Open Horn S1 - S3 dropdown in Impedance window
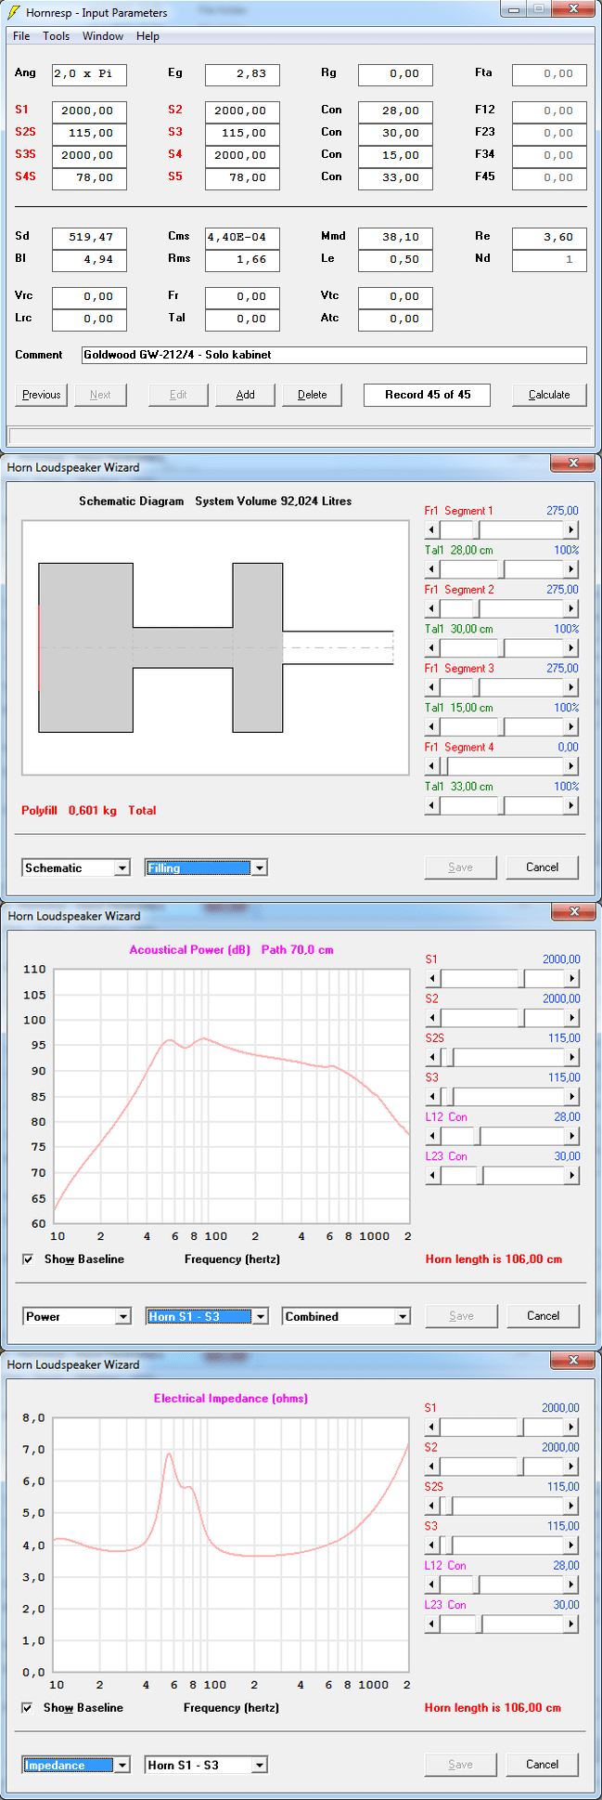 tap(206, 1765)
